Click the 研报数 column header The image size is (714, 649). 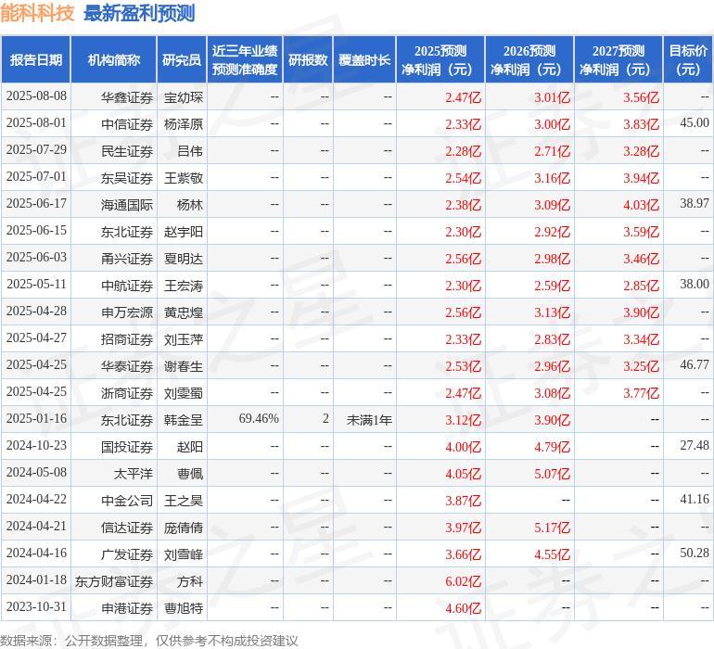click(308, 59)
